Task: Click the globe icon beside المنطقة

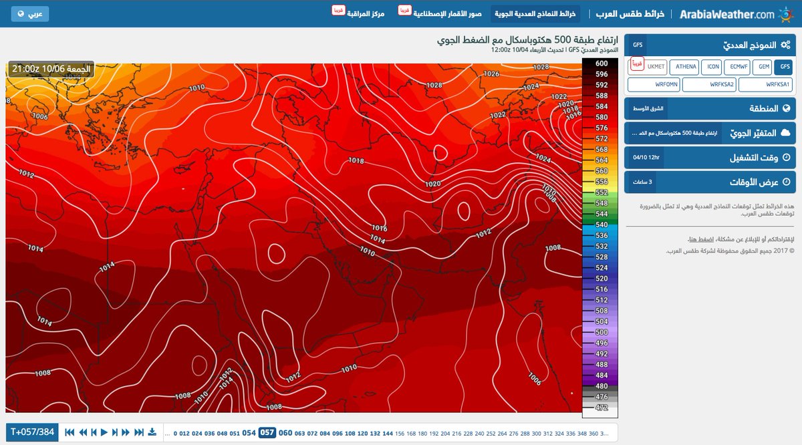Action: click(786, 108)
